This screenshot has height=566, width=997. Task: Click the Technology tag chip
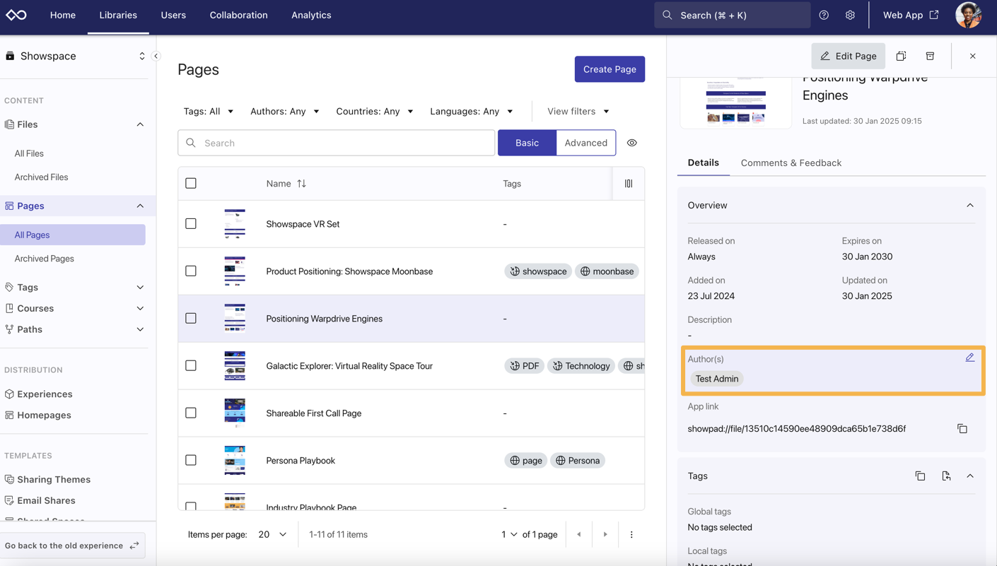[x=581, y=366]
